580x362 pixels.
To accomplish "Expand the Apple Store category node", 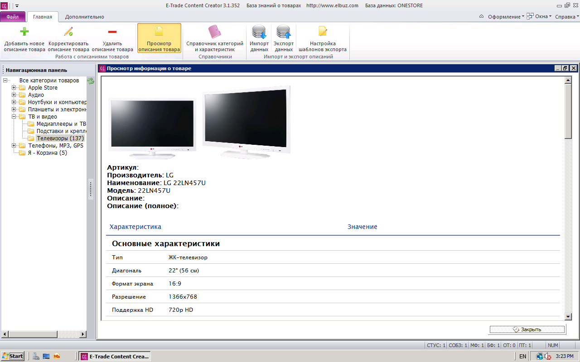I will (x=14, y=88).
